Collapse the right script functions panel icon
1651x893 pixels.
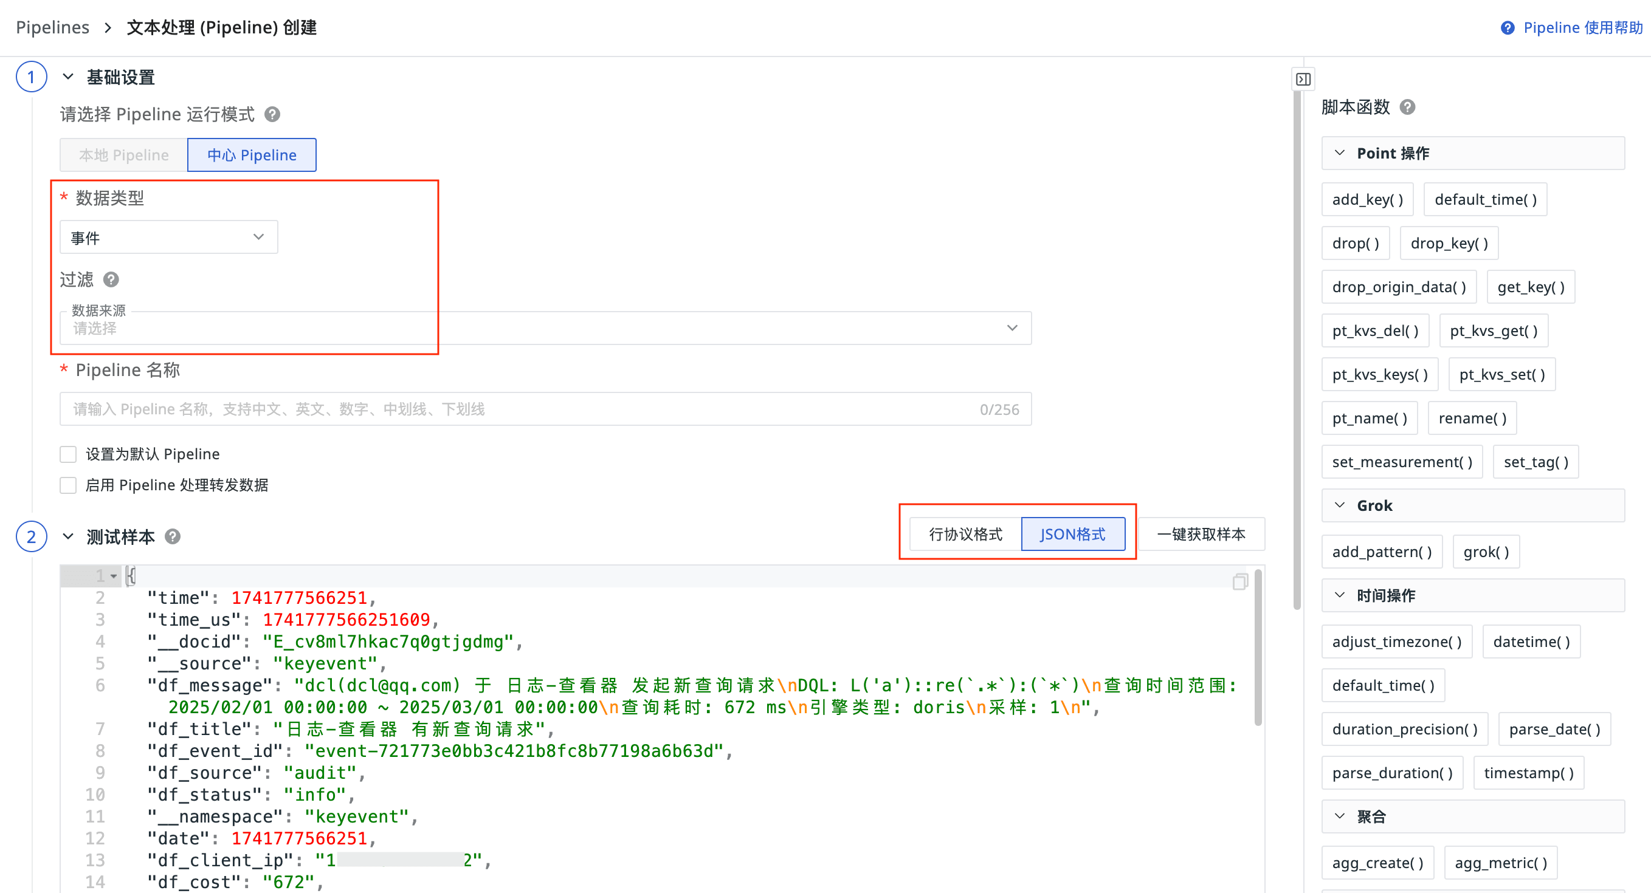coord(1303,80)
